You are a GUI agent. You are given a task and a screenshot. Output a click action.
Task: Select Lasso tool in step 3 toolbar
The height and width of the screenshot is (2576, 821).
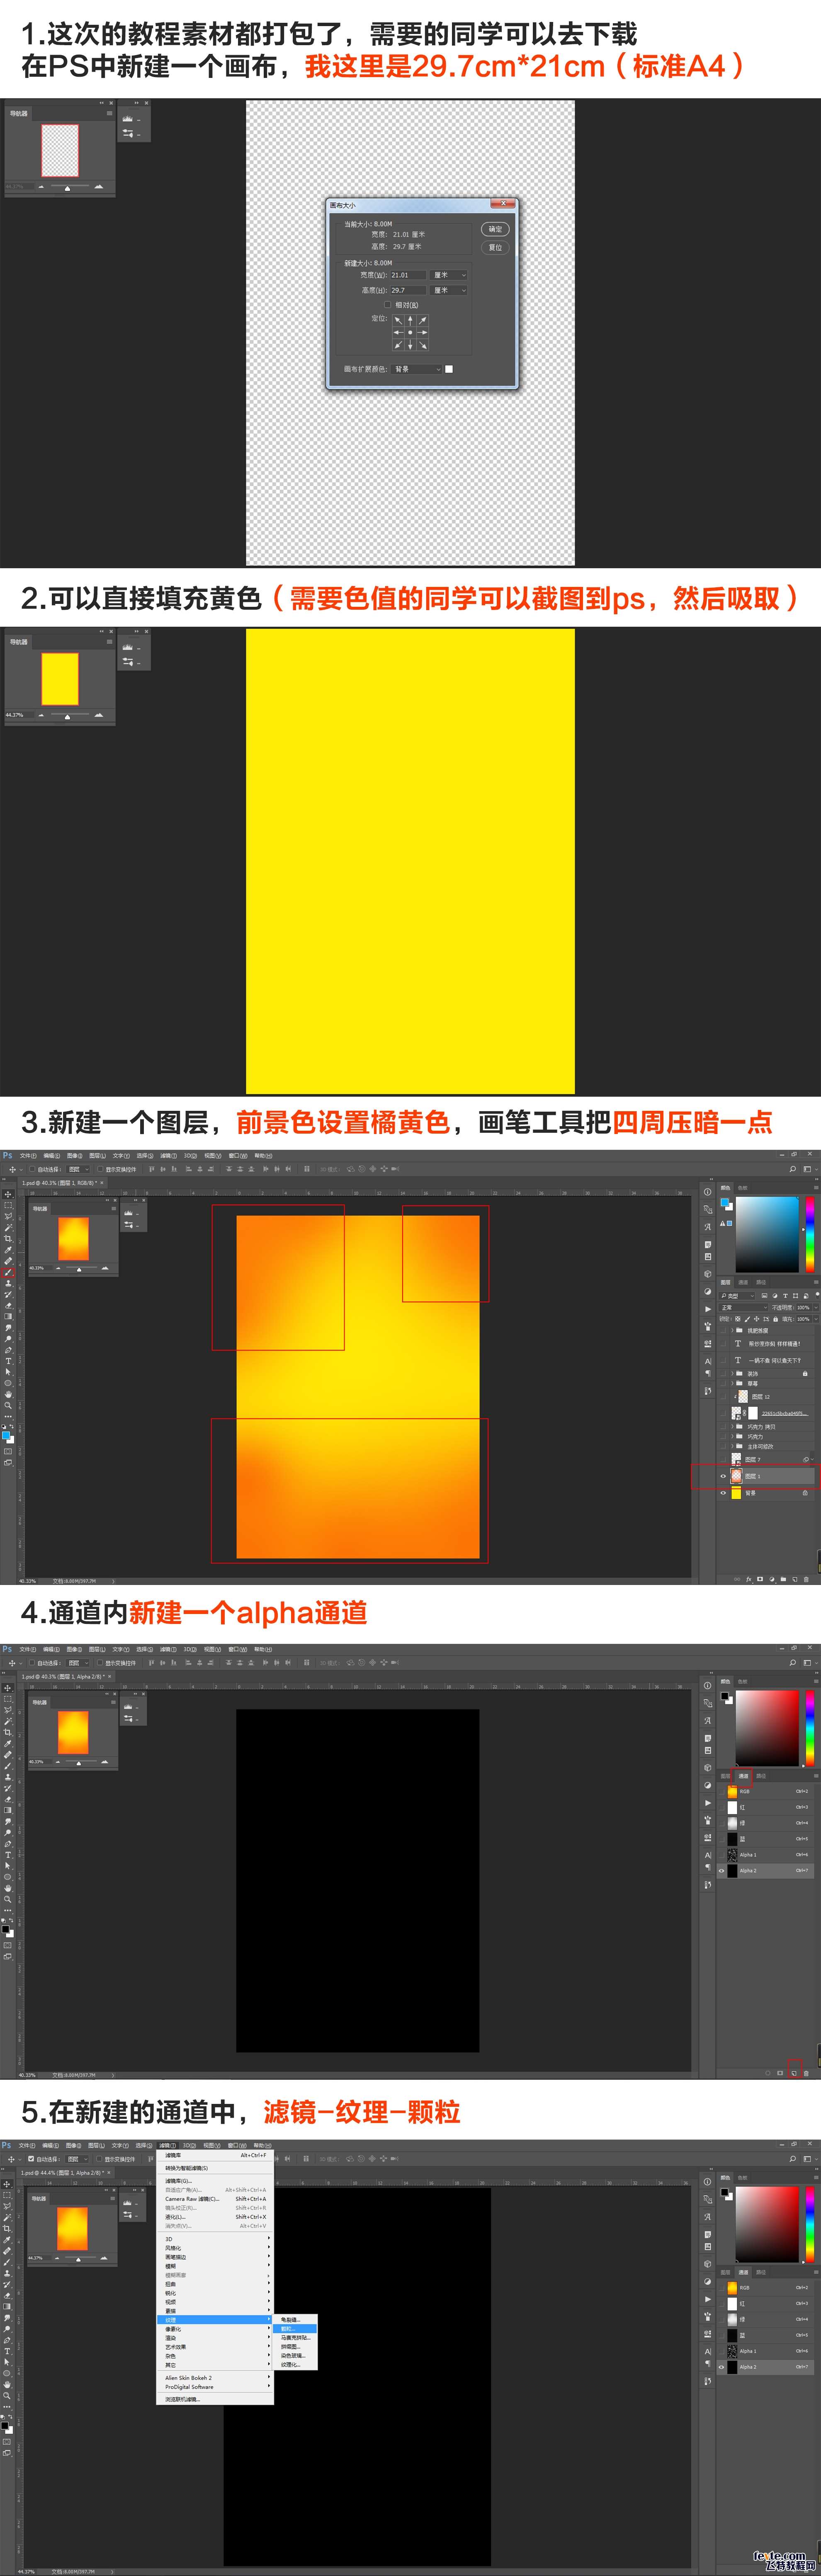click(8, 1216)
